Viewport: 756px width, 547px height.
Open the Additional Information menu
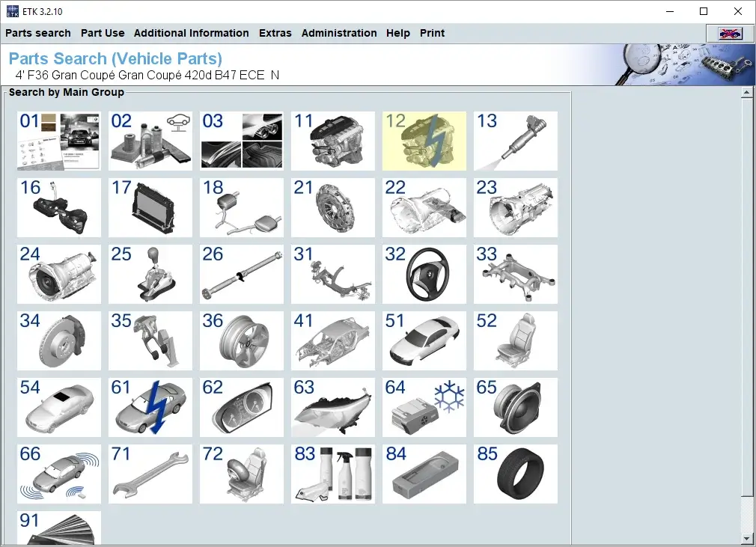(x=191, y=33)
